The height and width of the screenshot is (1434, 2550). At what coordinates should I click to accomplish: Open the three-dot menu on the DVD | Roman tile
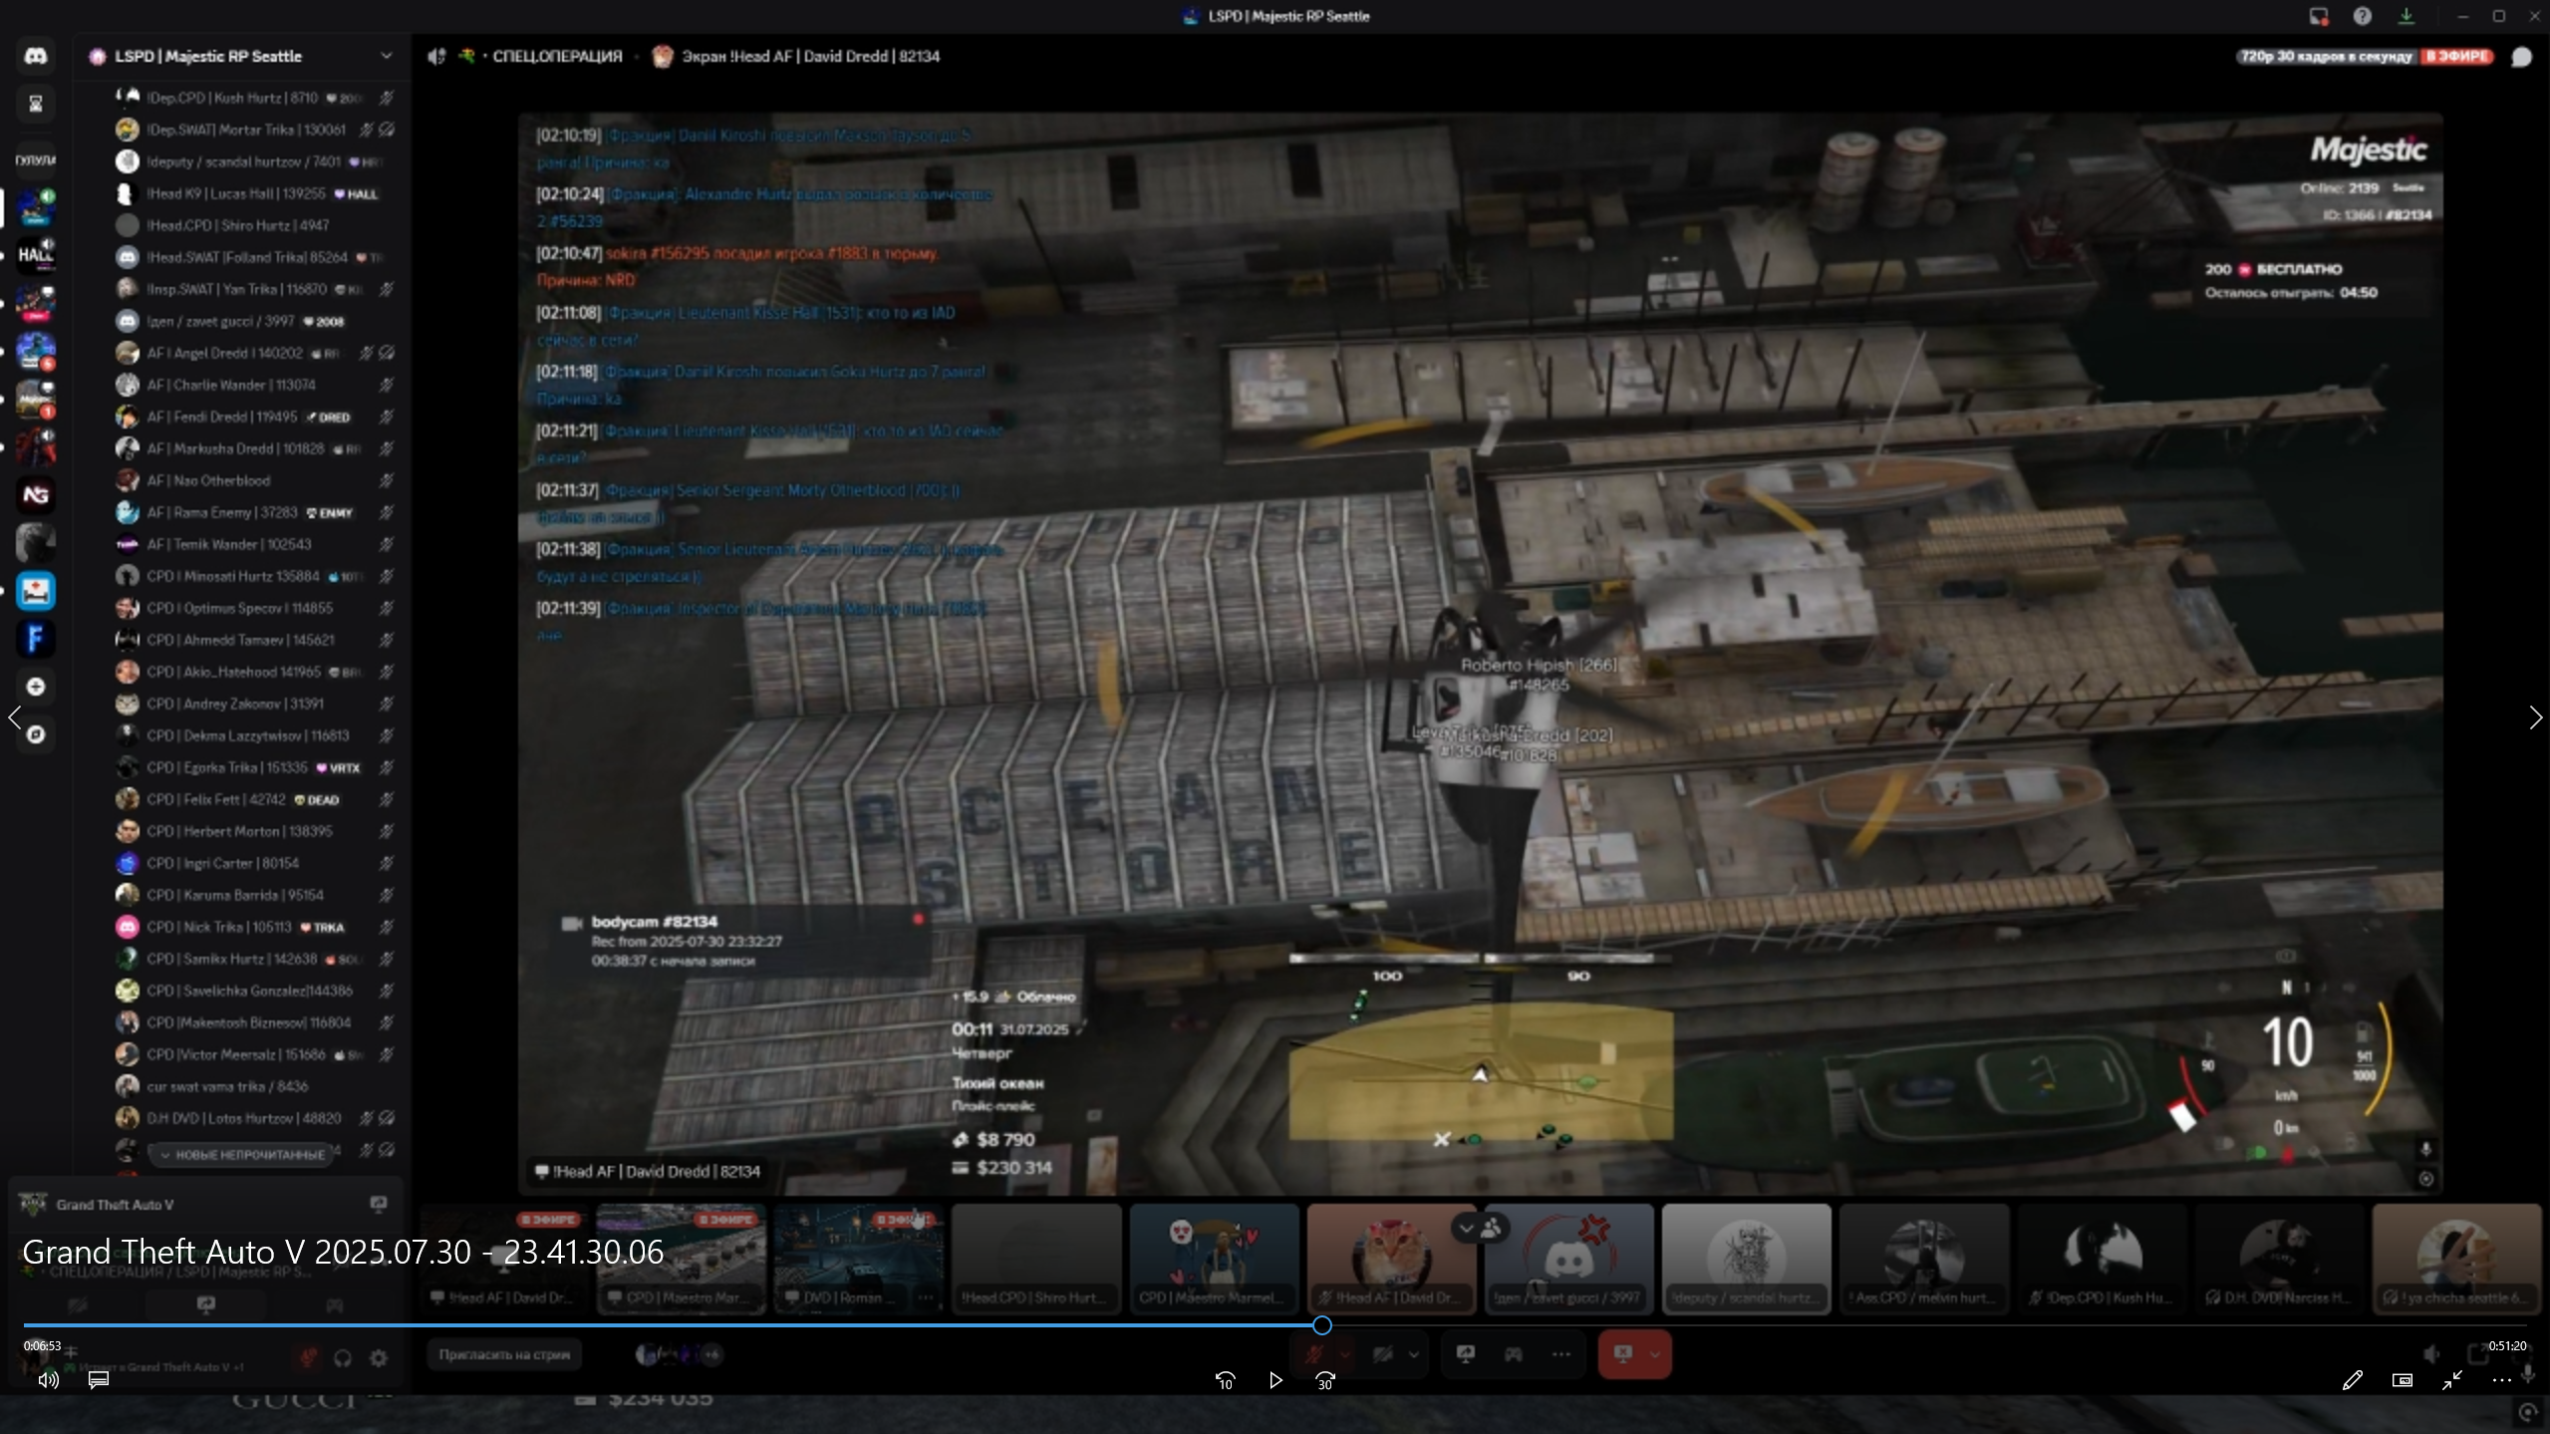click(926, 1297)
